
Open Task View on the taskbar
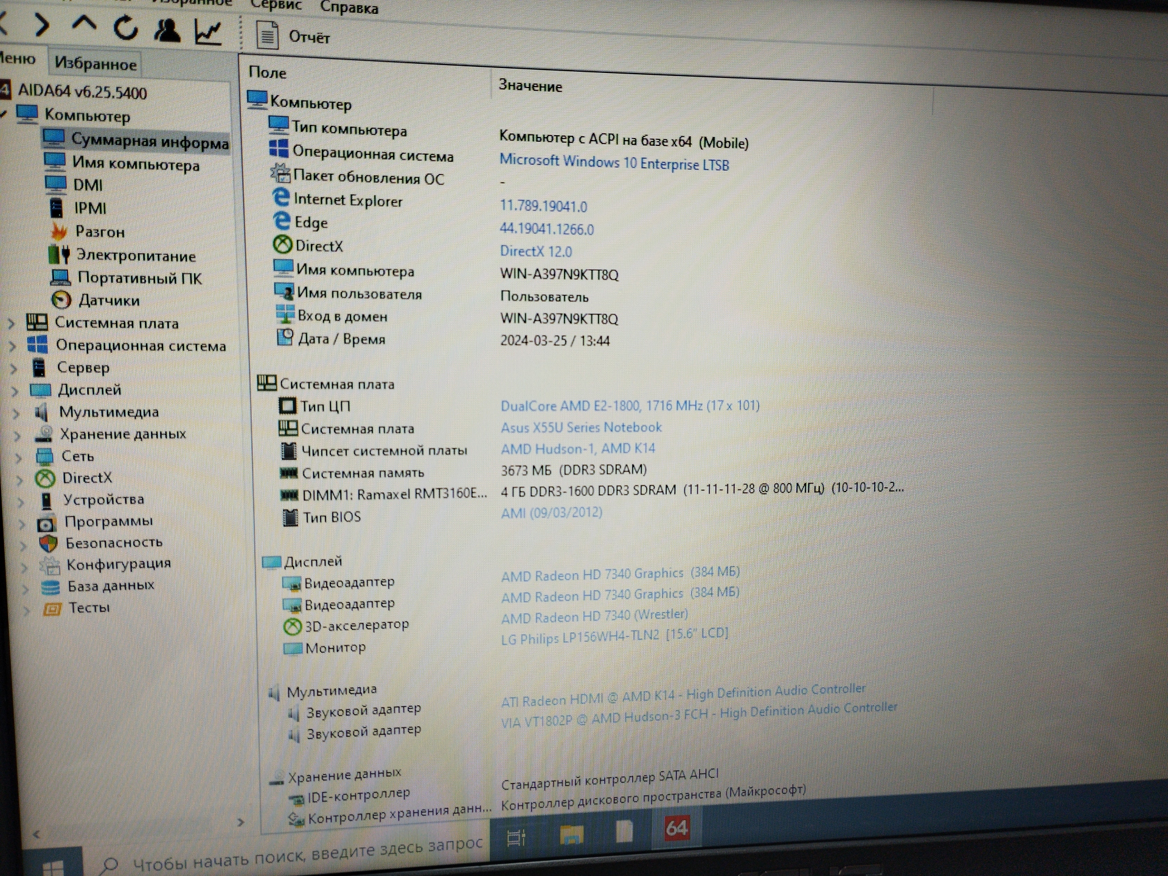(x=516, y=838)
